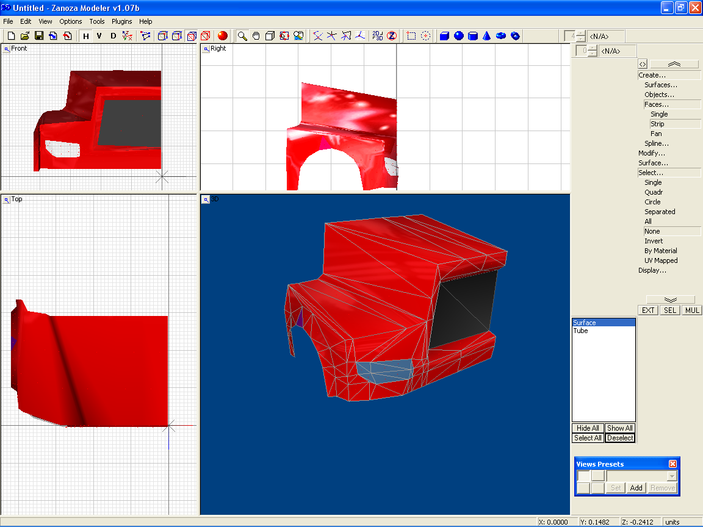Expand the Display... command group
The image size is (703, 527).
652,270
